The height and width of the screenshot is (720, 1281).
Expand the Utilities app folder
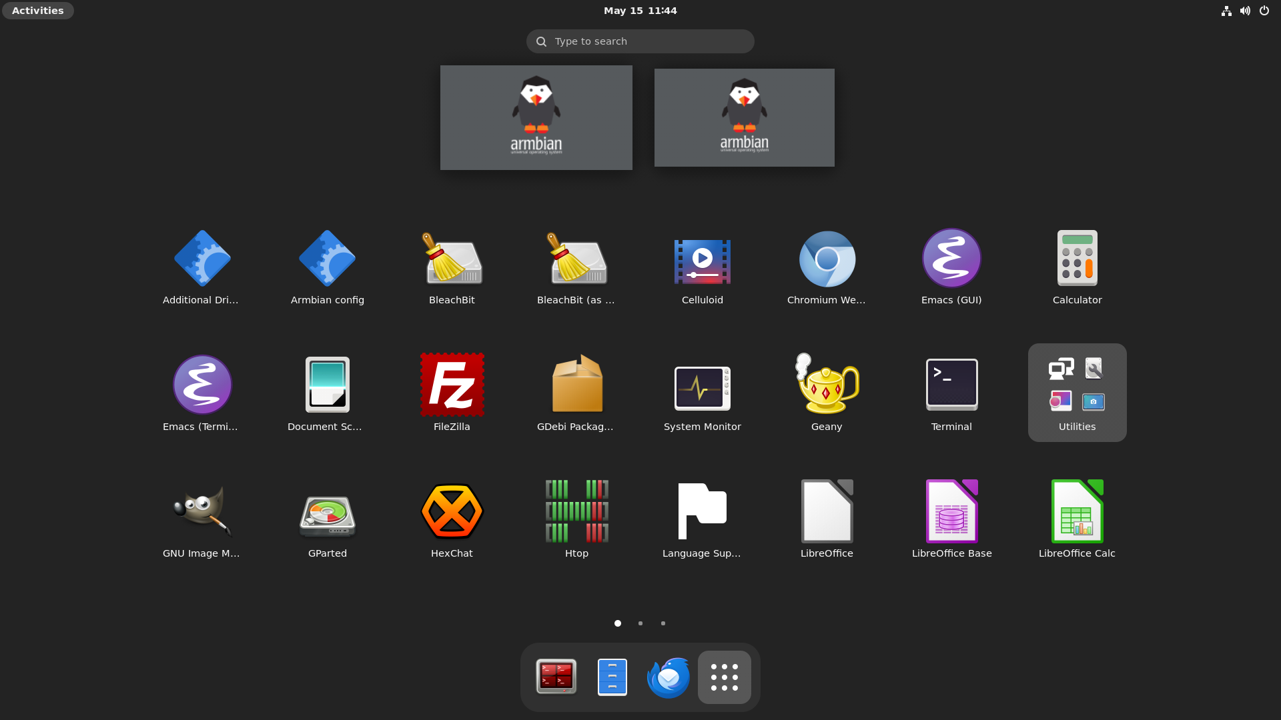pyautogui.click(x=1077, y=393)
